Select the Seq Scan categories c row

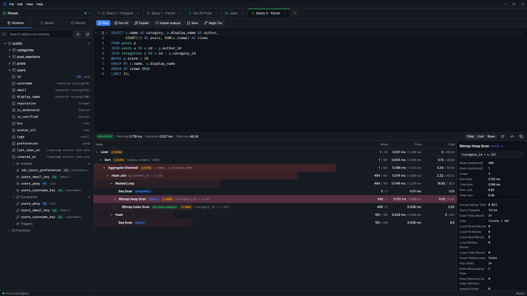(x=275, y=191)
